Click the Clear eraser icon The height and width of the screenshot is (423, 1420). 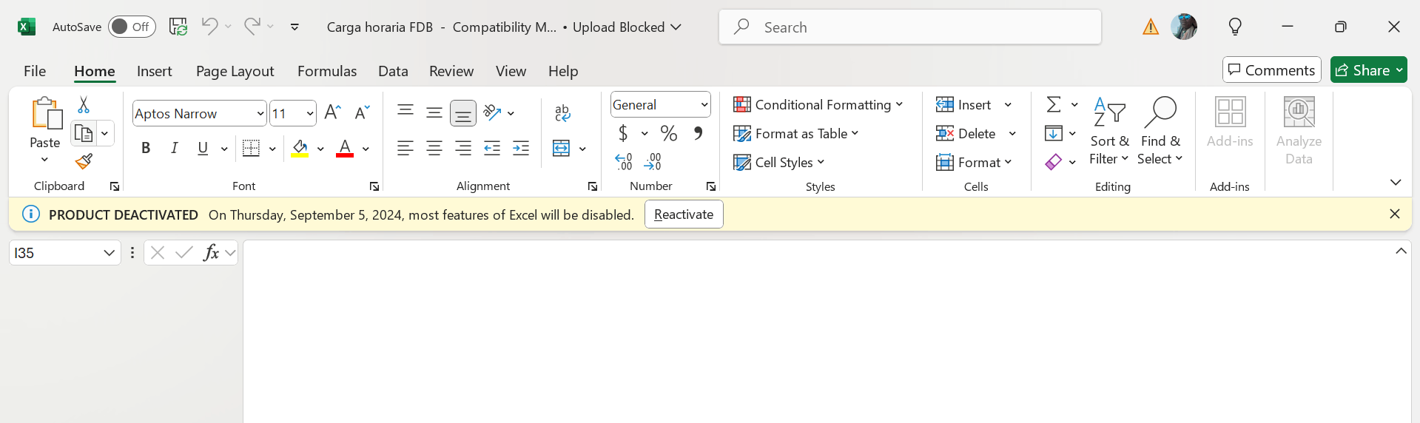(x=1053, y=161)
